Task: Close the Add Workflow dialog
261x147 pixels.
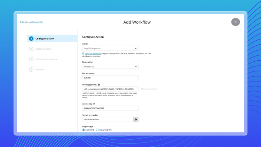Action: (236, 22)
